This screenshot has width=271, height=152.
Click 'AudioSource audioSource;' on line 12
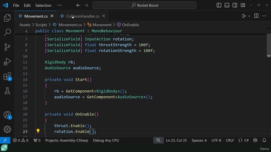click(73, 68)
